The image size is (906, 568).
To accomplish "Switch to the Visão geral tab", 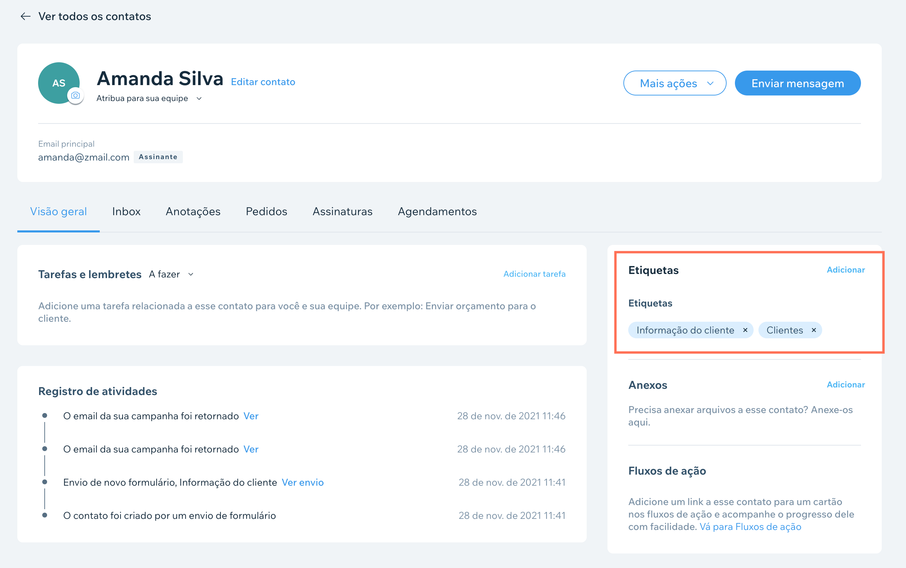I will click(58, 211).
